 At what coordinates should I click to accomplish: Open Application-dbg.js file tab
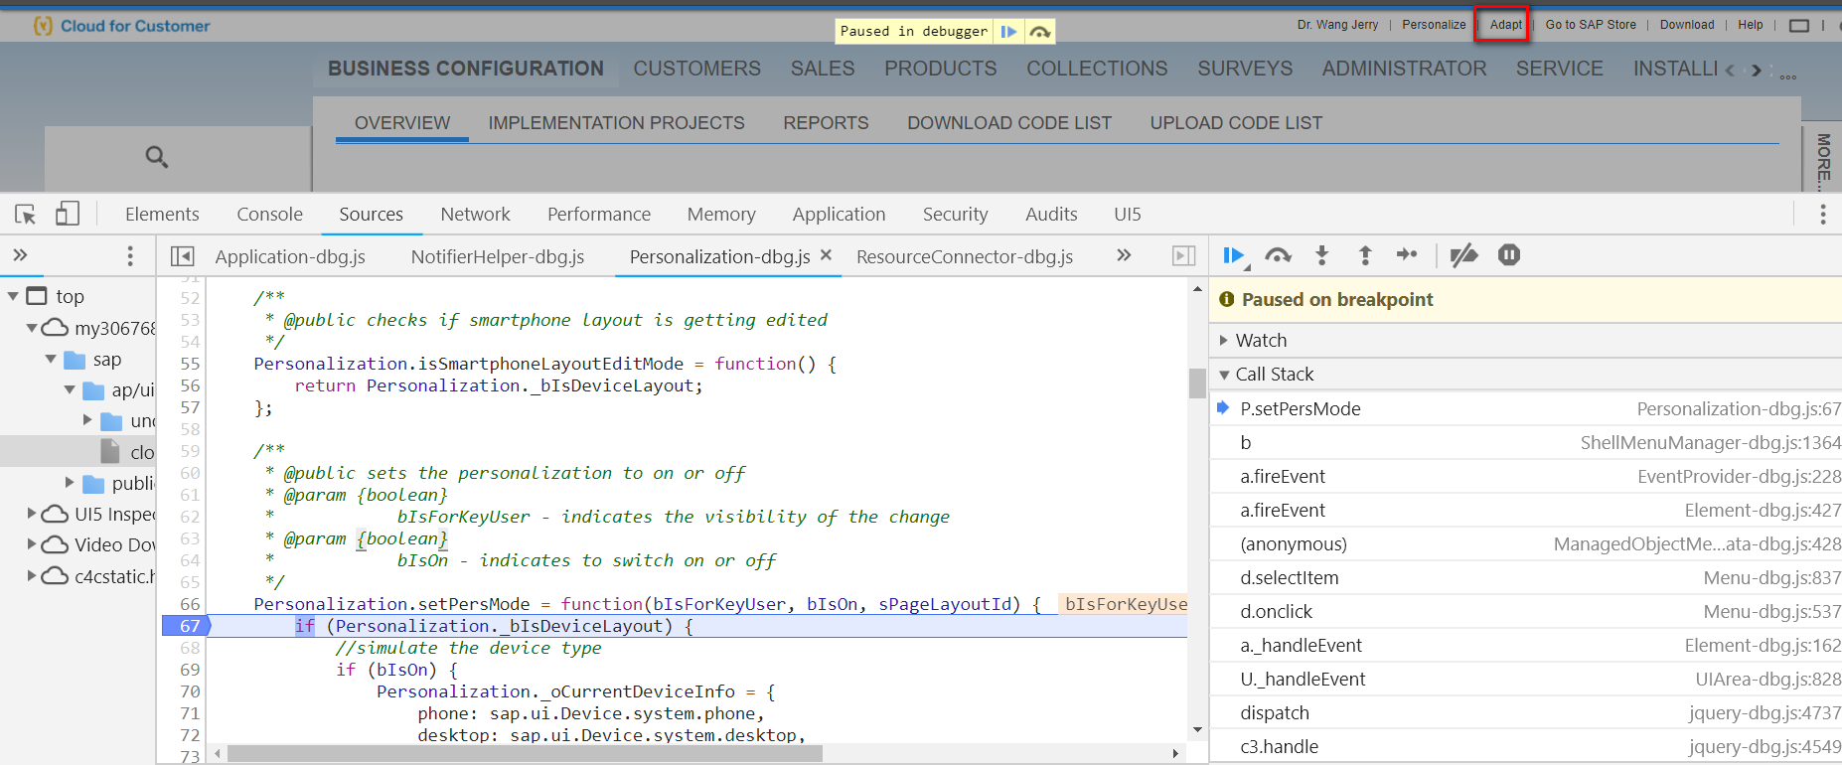(x=290, y=256)
